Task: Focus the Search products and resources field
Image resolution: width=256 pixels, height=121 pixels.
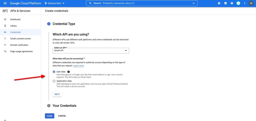Action: (142, 3)
